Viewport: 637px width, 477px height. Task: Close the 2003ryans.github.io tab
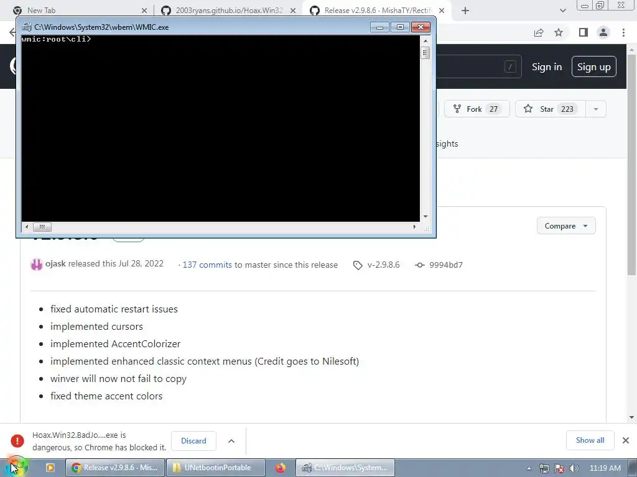pyautogui.click(x=293, y=11)
